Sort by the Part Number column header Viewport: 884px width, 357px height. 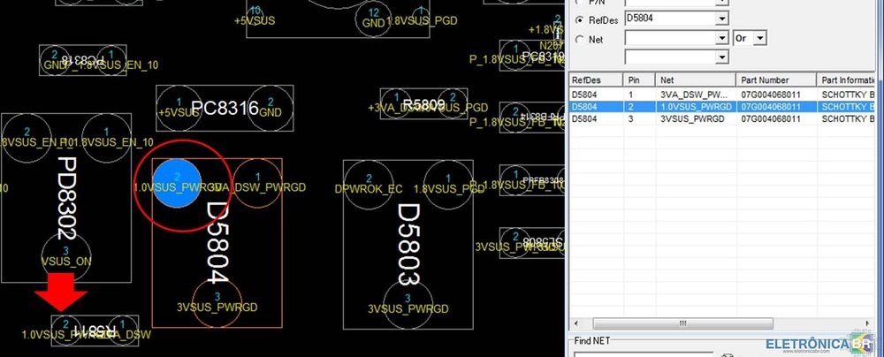[777, 80]
